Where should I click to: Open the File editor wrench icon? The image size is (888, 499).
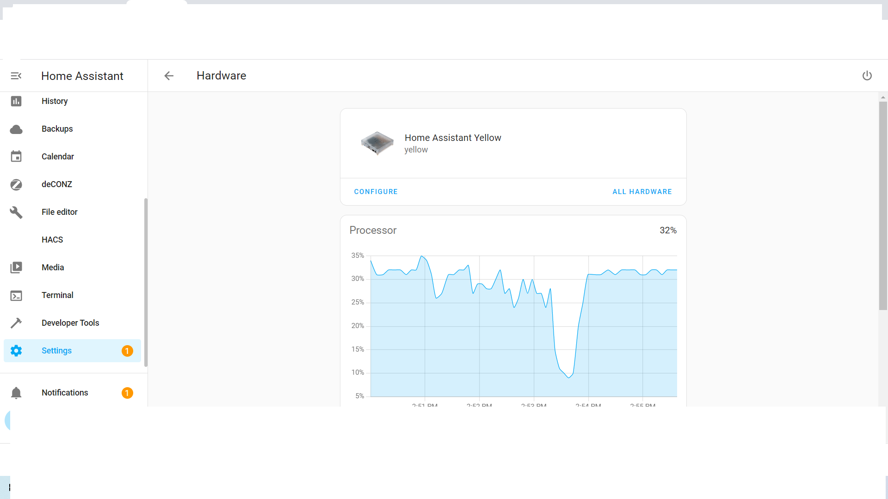coord(16,212)
